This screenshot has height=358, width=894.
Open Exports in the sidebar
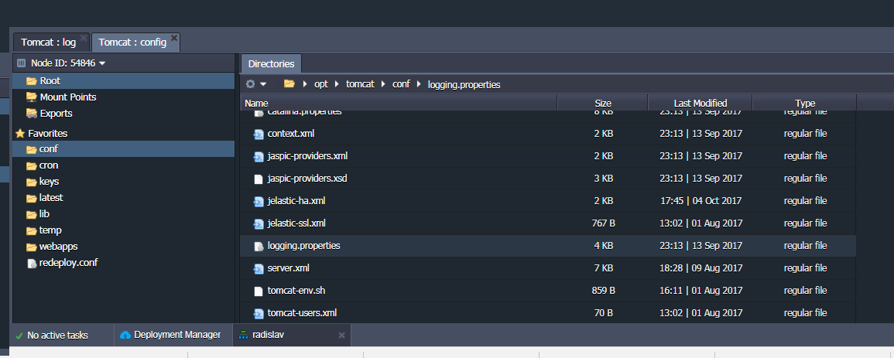pos(56,113)
